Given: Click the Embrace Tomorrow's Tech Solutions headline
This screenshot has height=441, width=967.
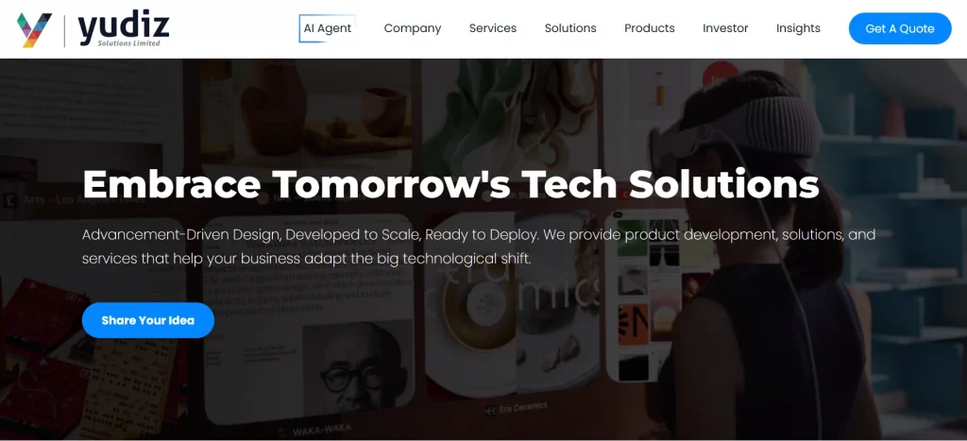Looking at the screenshot, I should pos(450,184).
